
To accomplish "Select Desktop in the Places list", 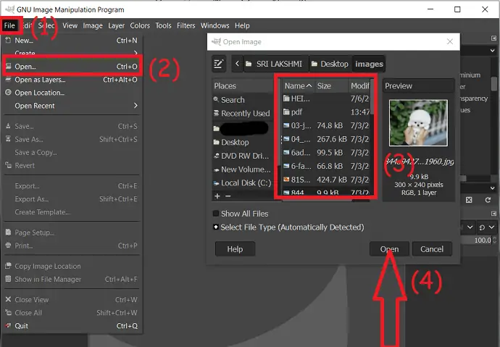I will (243, 143).
